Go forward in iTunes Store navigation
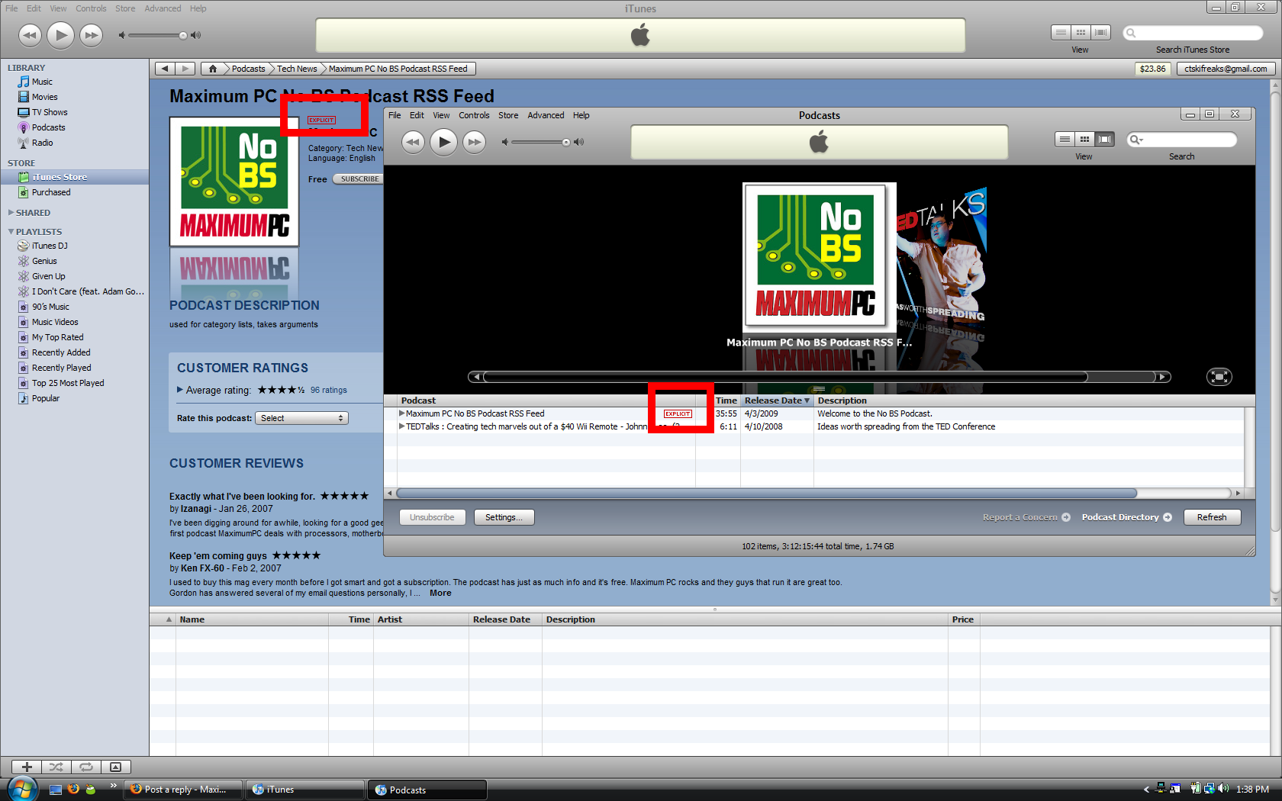 point(185,69)
